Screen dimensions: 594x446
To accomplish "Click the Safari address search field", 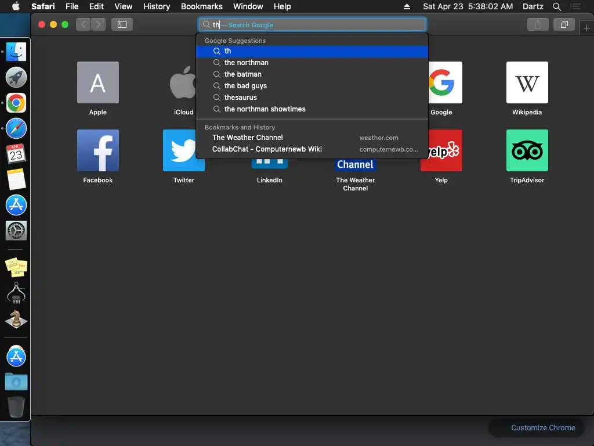I will coord(312,24).
